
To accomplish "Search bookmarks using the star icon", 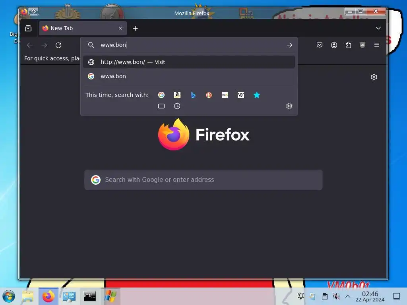I will (x=256, y=95).
